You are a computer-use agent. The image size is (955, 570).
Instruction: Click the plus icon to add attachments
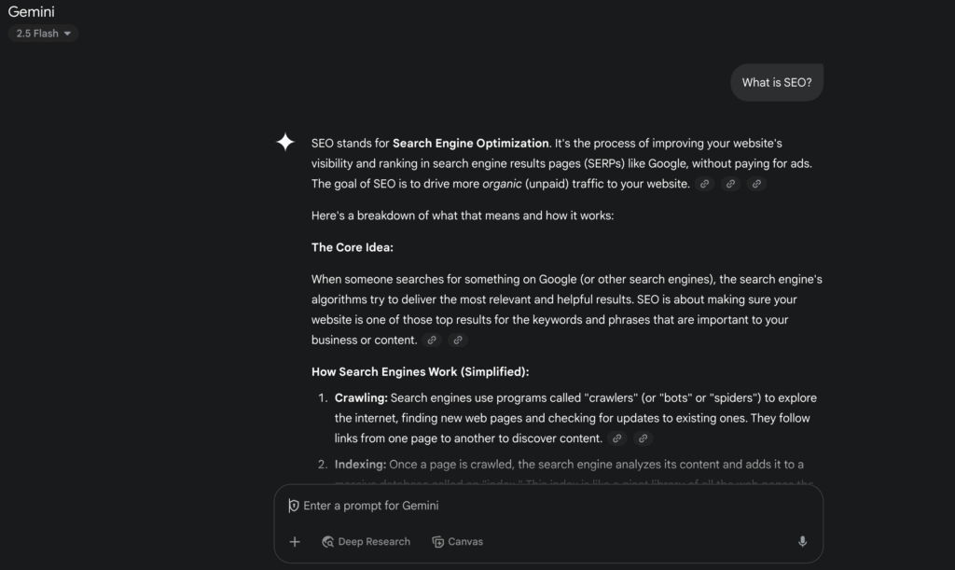click(x=295, y=542)
